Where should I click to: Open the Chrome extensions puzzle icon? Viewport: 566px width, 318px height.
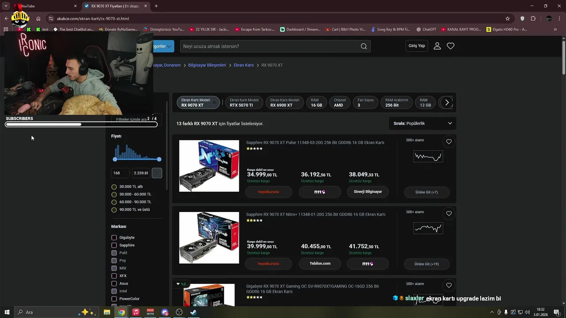533,19
